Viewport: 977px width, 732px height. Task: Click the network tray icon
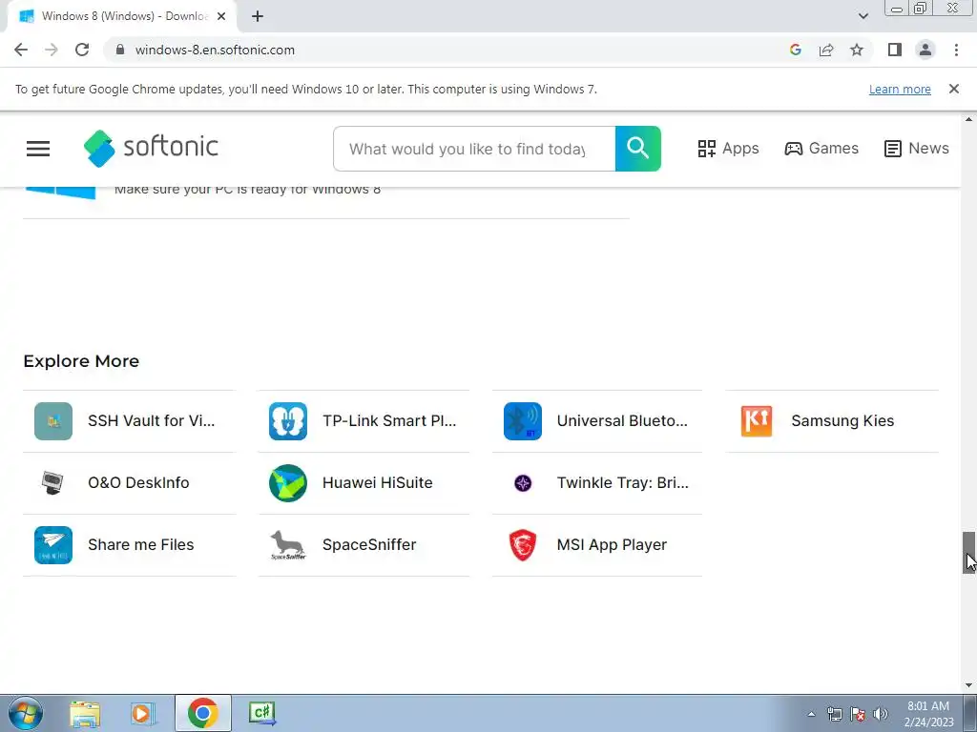pyautogui.click(x=834, y=714)
